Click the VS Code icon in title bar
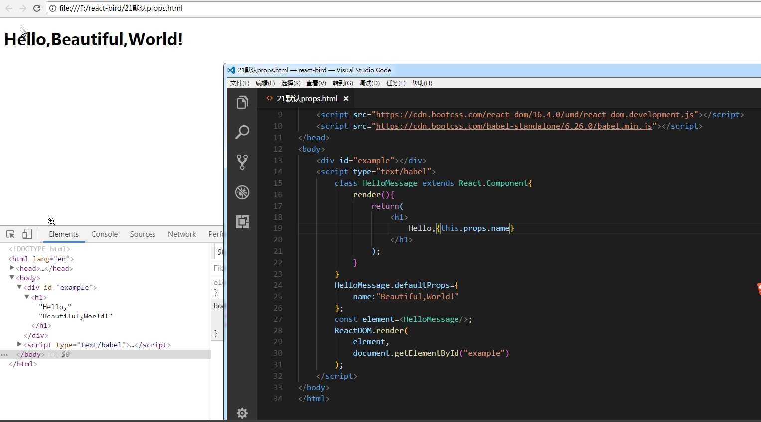 (x=231, y=70)
